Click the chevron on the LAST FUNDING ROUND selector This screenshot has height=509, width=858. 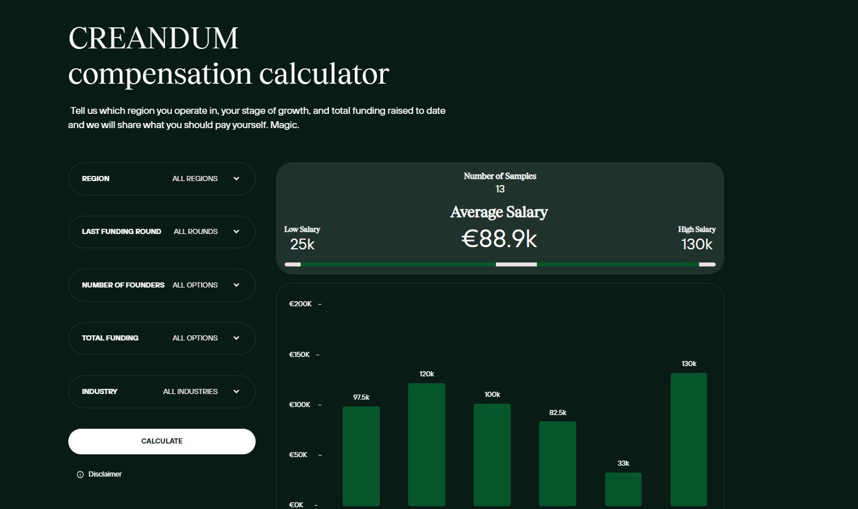[236, 232]
